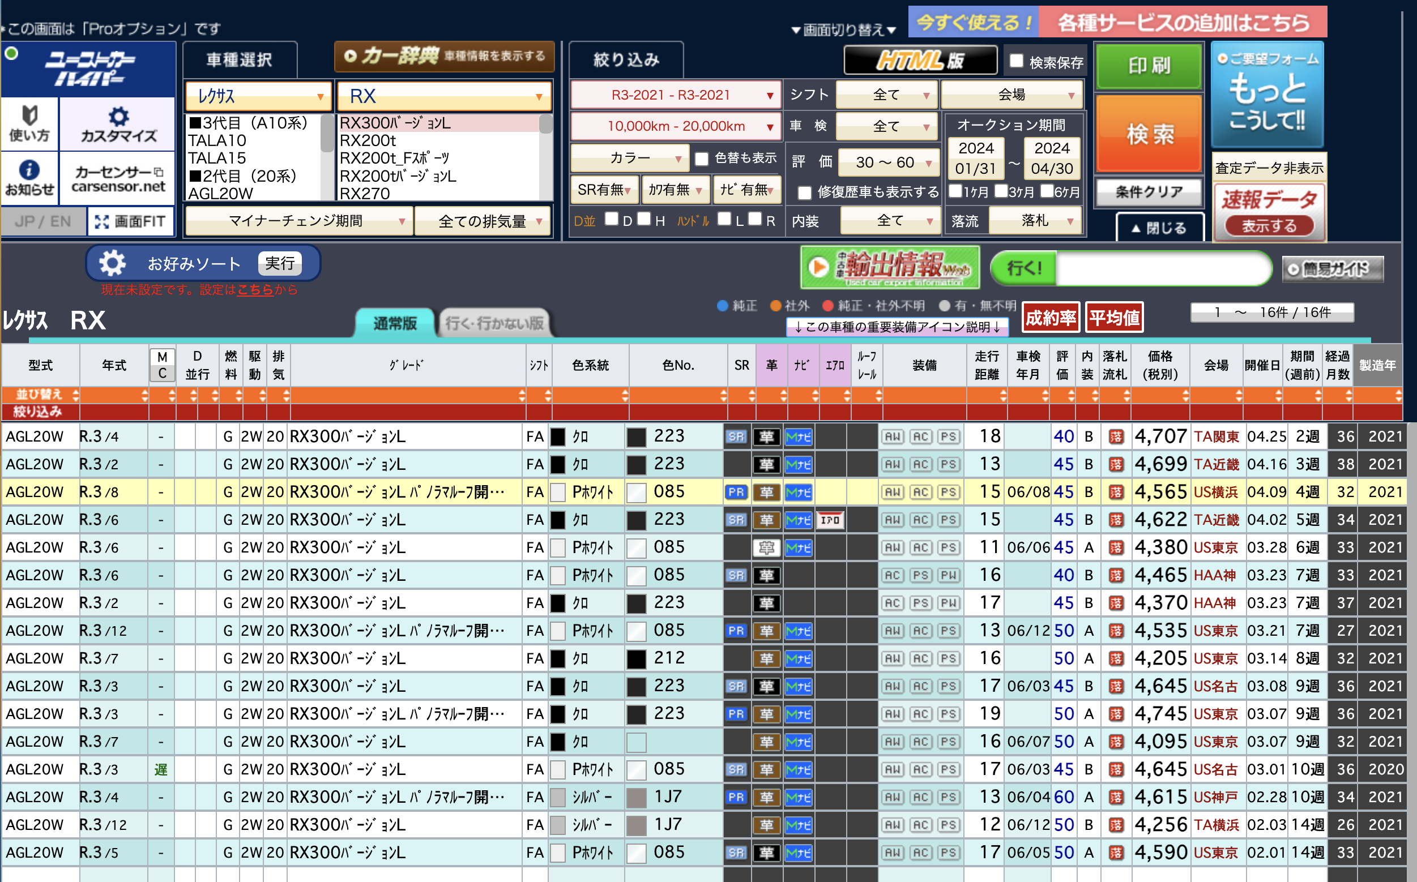Open the お知らせ info icon
Screen dimensions: 1417x882
tap(30, 177)
